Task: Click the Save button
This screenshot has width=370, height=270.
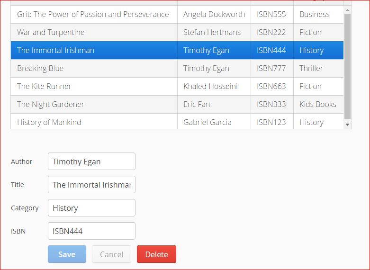Action: 67,254
